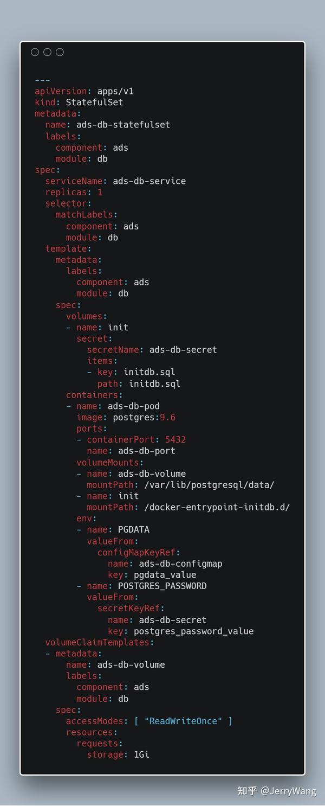
Task: Click the second window circle button
Action: coord(47,52)
